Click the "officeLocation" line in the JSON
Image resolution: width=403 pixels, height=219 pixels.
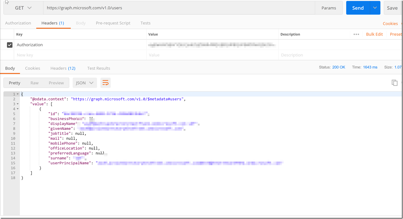[x=74, y=148]
